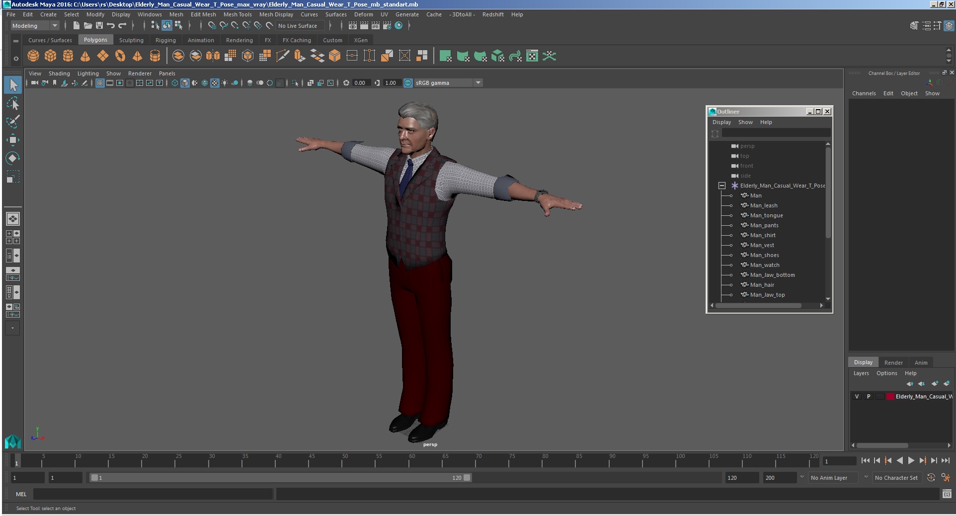Create a polygon cube from the shelf

(x=51, y=56)
